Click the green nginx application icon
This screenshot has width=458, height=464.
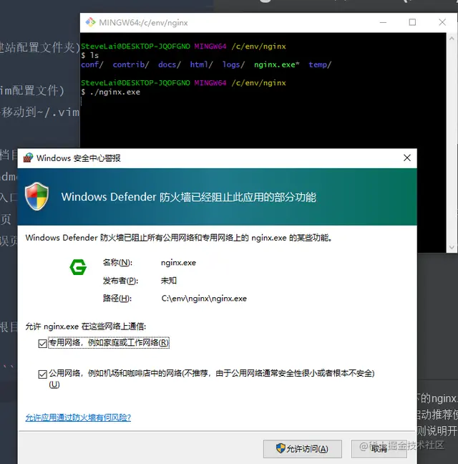[78, 267]
